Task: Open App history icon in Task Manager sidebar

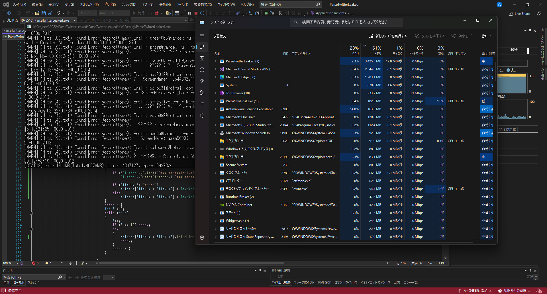Action: click(202, 70)
